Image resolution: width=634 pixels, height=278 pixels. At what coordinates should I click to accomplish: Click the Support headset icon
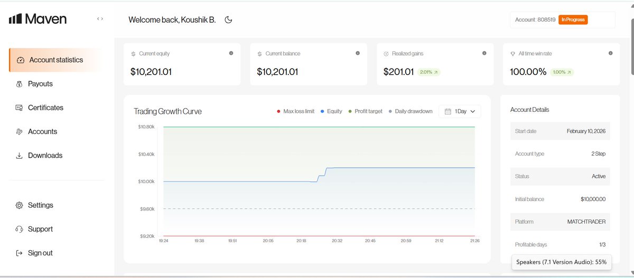pos(20,229)
